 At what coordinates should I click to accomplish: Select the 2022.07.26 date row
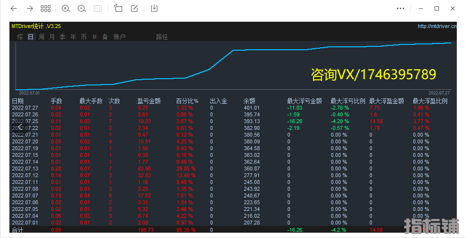click(x=25, y=114)
